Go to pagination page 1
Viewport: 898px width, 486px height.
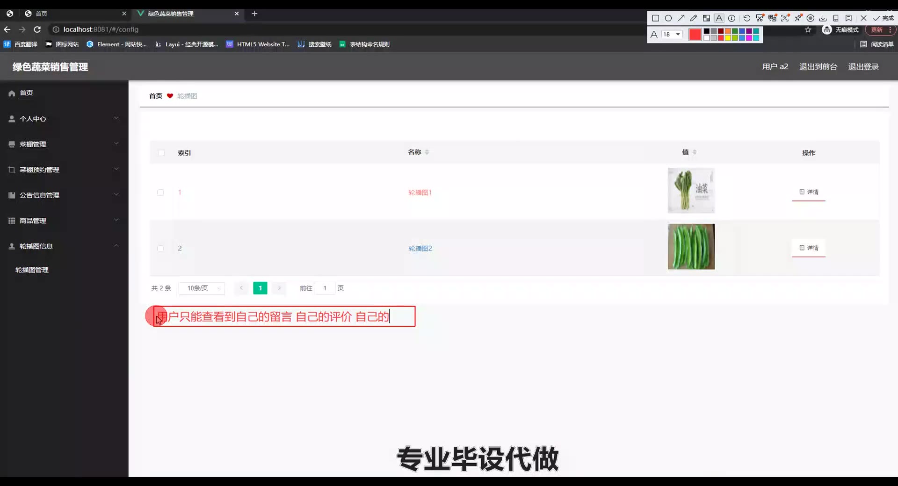point(260,288)
